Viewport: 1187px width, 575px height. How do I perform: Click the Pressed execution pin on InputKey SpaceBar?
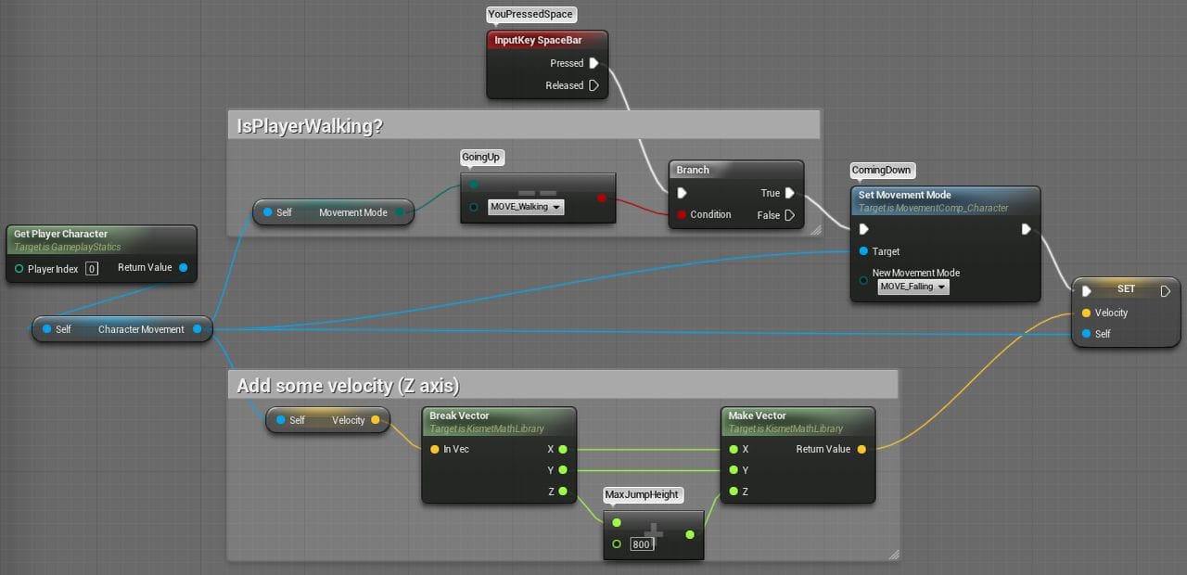[593, 63]
